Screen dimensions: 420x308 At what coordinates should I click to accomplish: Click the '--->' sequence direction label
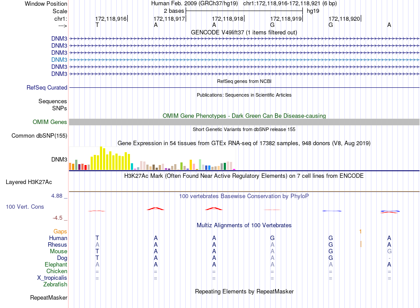[63, 26]
